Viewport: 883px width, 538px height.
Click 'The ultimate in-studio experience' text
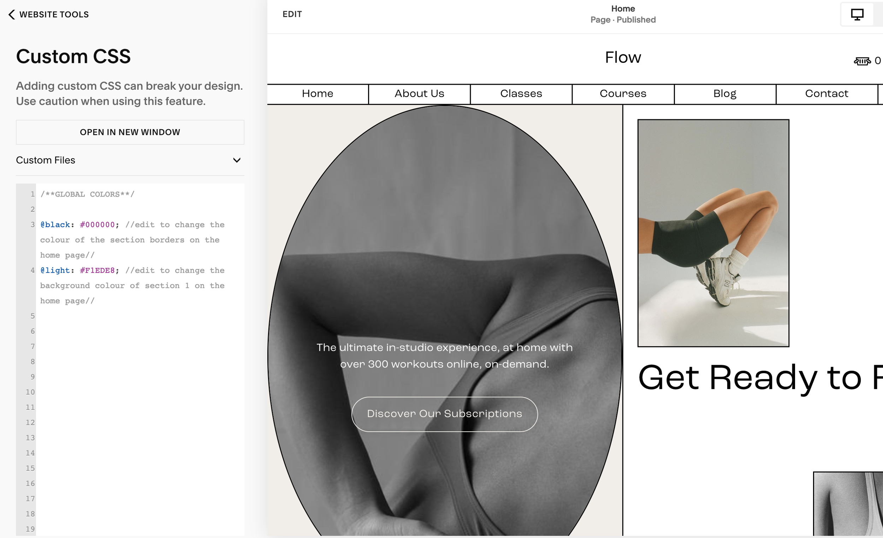444,356
